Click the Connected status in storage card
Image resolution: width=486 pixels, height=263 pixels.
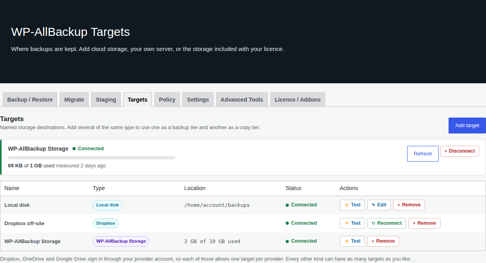pyautogui.click(x=88, y=149)
